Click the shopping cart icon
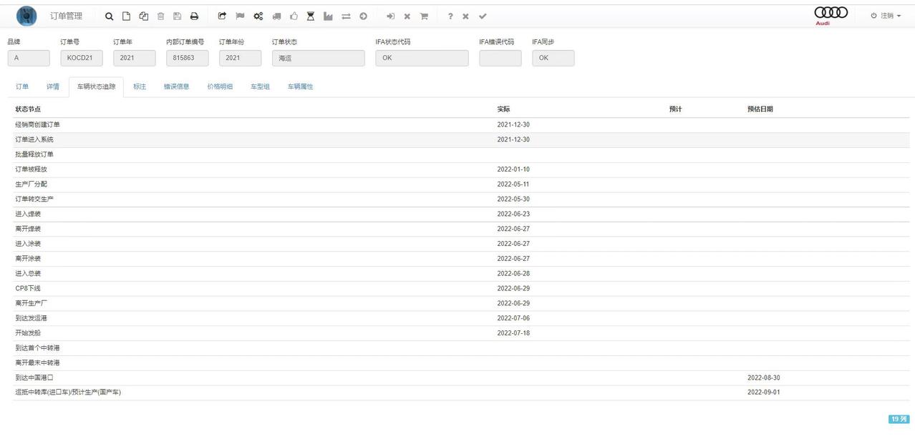This screenshot has height=439, width=915. tap(424, 16)
